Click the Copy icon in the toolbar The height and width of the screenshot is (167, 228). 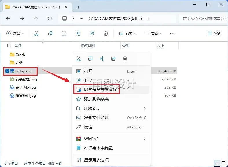point(50,34)
